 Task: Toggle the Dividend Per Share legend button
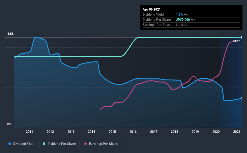(x=59, y=144)
